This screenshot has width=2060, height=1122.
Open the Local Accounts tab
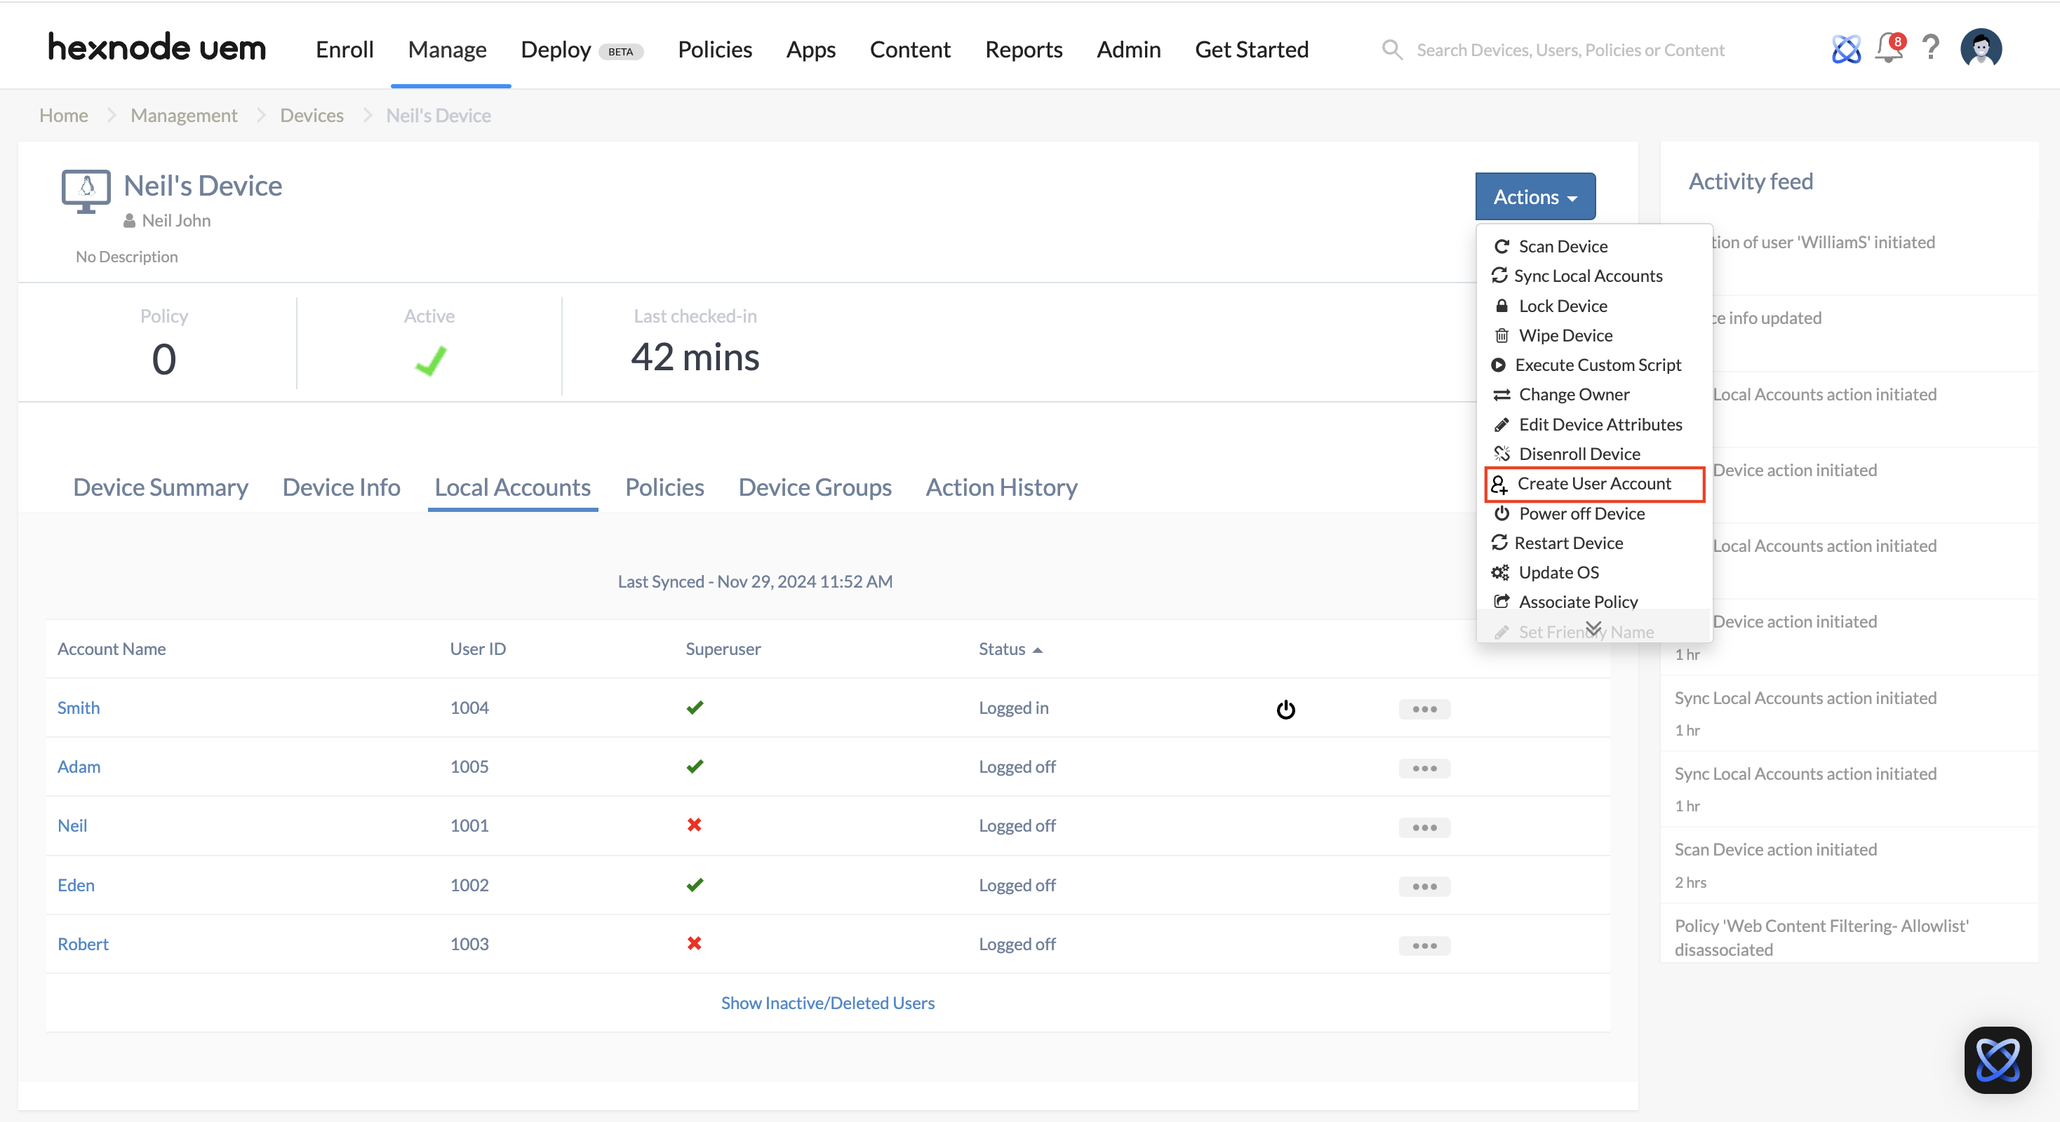click(513, 487)
